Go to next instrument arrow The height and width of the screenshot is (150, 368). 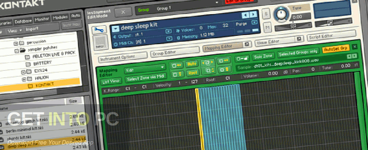253,15
